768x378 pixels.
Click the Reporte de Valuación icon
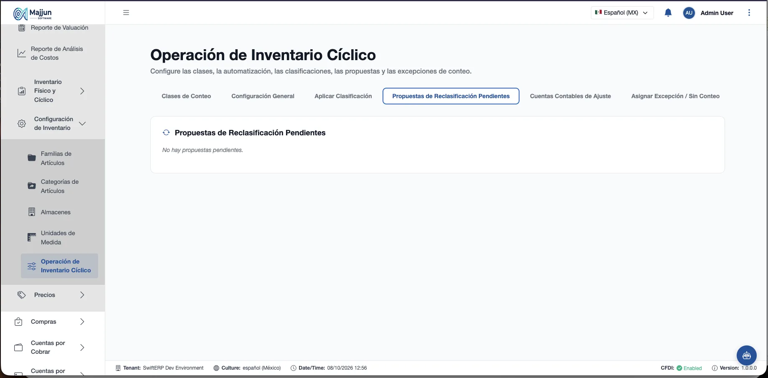(x=22, y=28)
